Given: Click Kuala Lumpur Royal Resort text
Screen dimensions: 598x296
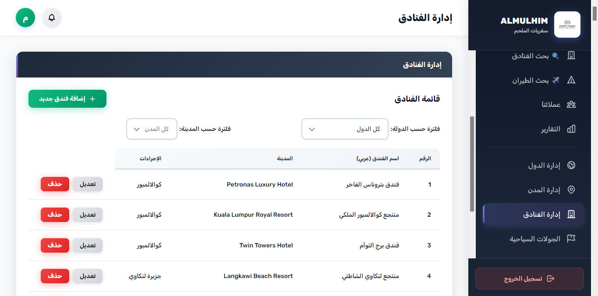Looking at the screenshot, I should click(x=253, y=215).
